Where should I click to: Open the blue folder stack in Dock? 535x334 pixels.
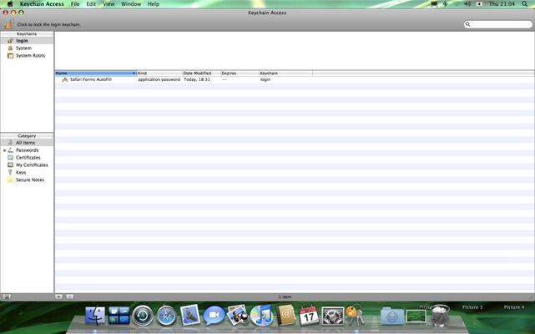(392, 316)
